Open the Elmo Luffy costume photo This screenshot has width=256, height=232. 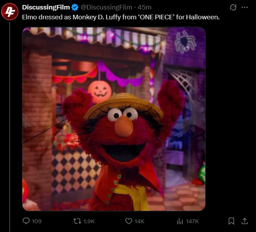pyautogui.click(x=113, y=141)
